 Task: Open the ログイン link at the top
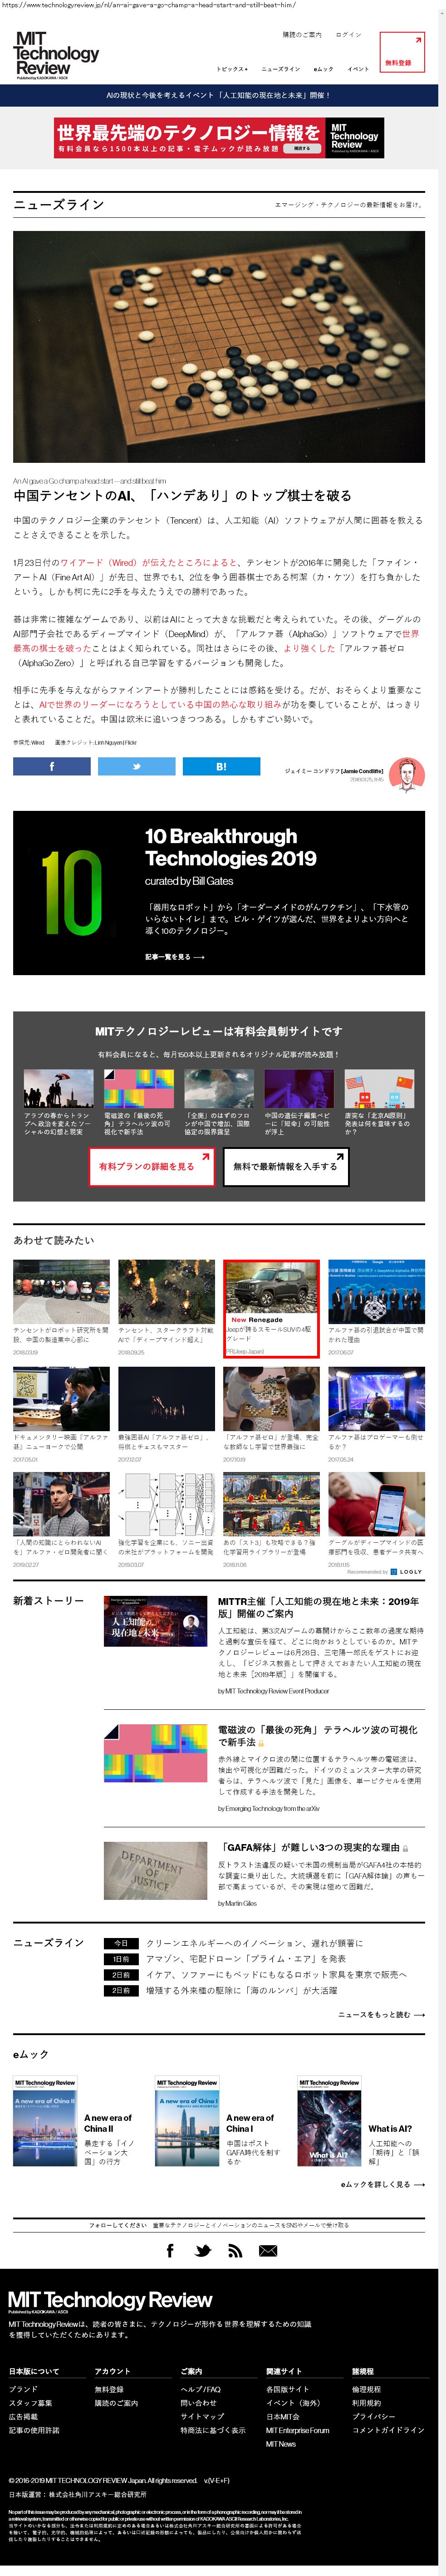tap(348, 35)
